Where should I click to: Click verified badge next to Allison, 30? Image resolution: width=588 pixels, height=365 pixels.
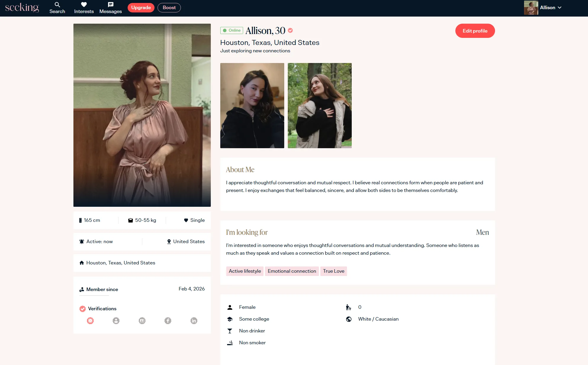point(290,30)
